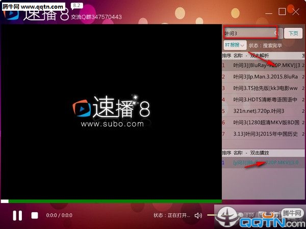This screenshot has height=229, width=306.
Task: Open the 8.2 chat bubble icon
Action: point(76,6)
